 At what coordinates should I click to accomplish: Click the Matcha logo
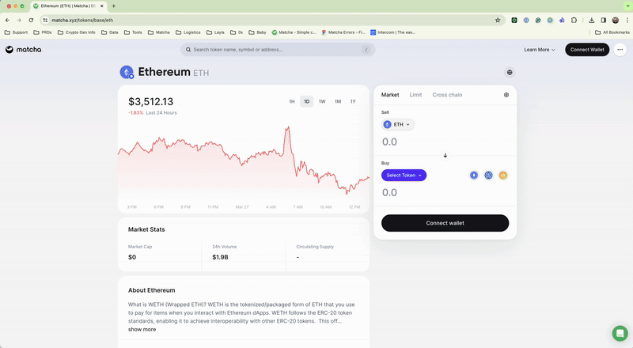tap(23, 50)
